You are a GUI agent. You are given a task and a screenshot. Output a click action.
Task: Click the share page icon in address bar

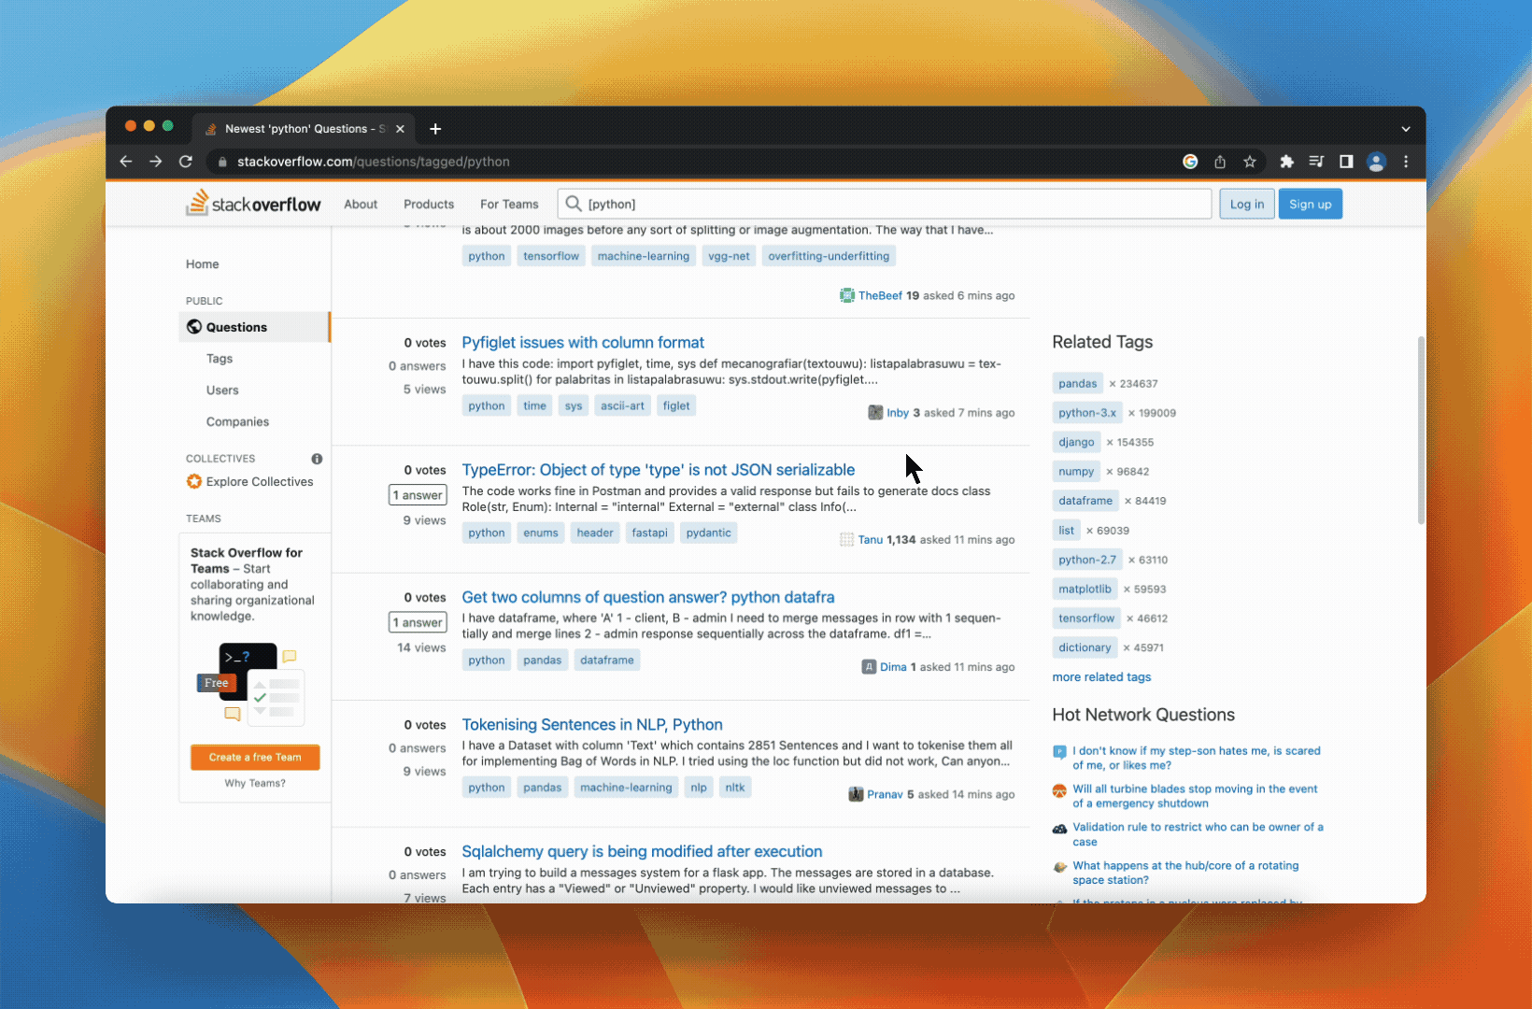coord(1219,162)
